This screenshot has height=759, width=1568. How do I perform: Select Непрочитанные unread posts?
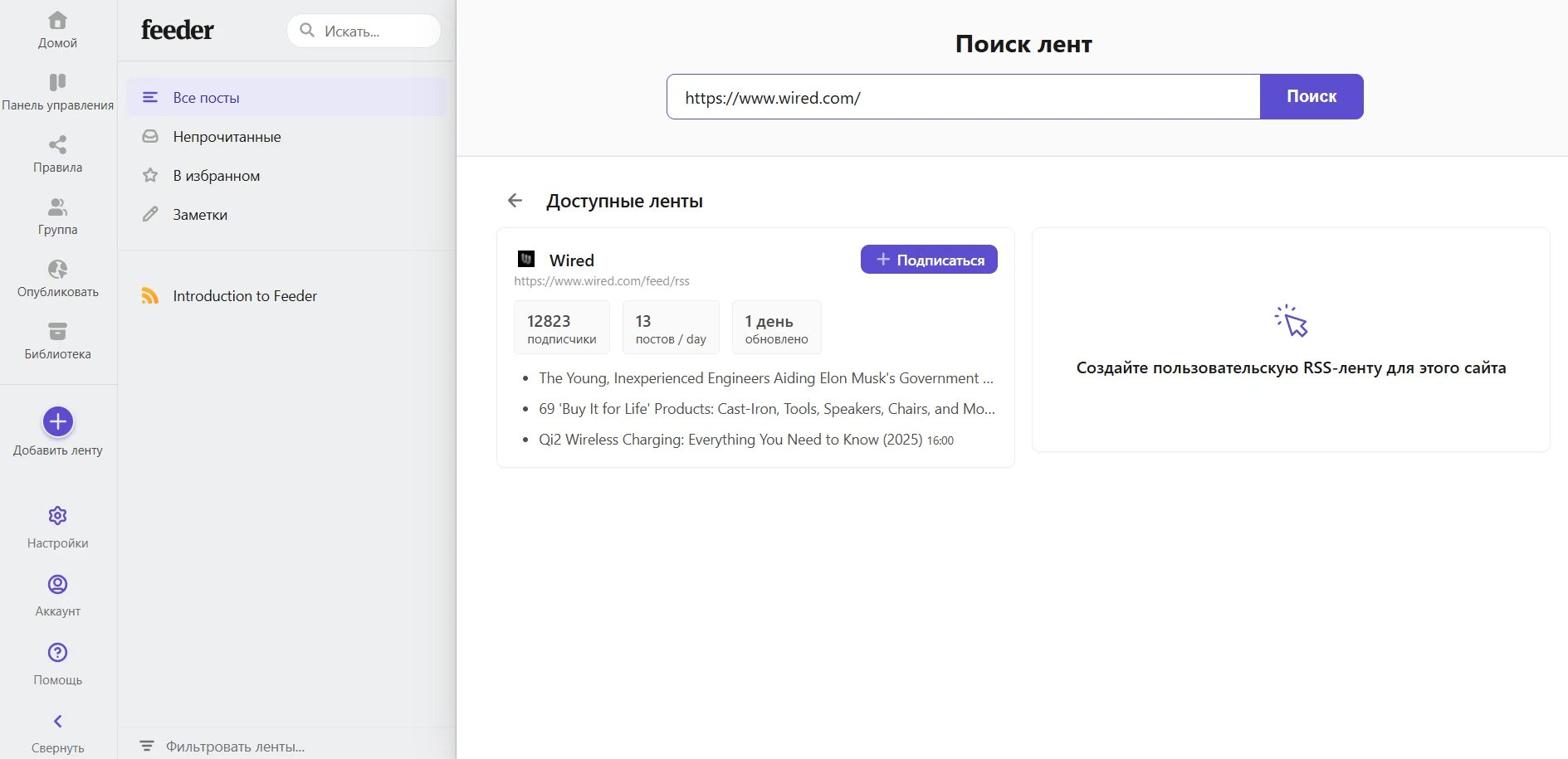286,136
